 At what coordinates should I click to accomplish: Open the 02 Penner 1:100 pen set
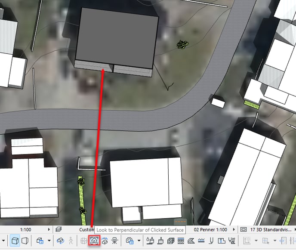210,230
